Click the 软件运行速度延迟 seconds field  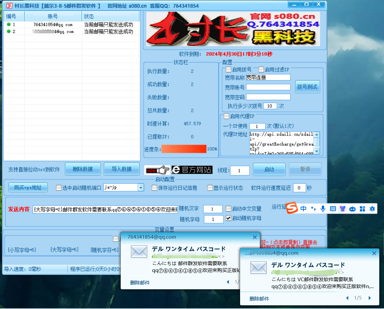tap(299, 188)
